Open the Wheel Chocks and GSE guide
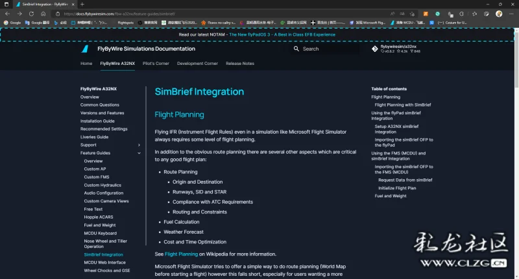Viewport: 519px width, 279px height. (x=107, y=271)
